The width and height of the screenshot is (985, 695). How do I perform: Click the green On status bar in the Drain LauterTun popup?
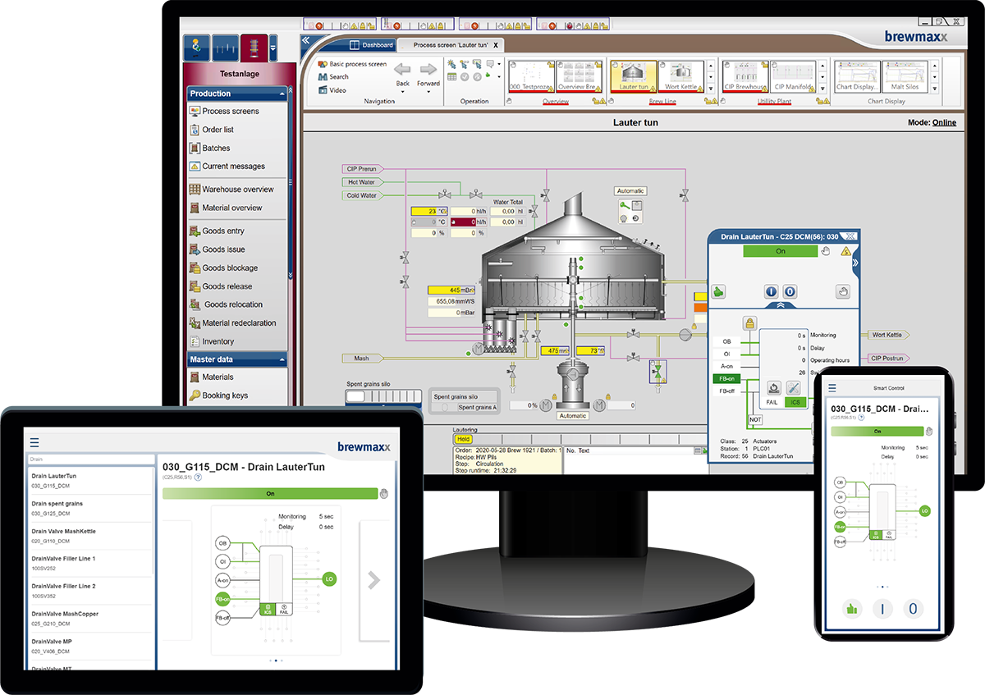click(x=781, y=252)
